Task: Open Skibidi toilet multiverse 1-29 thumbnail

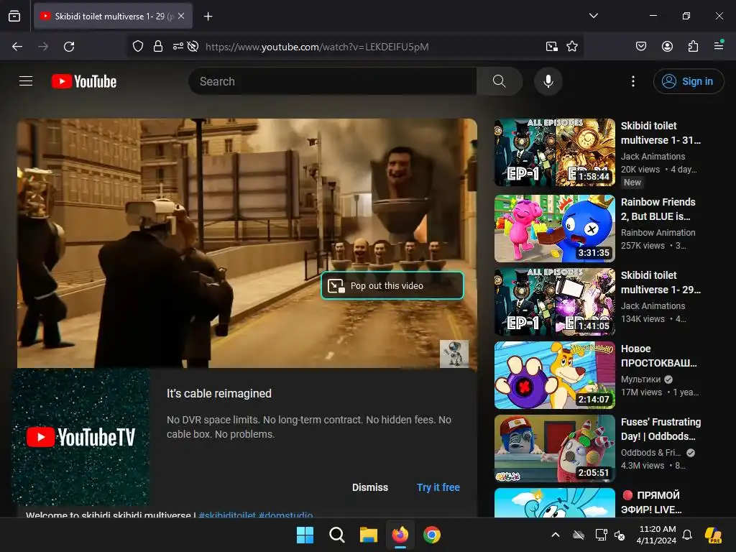Action: click(554, 302)
